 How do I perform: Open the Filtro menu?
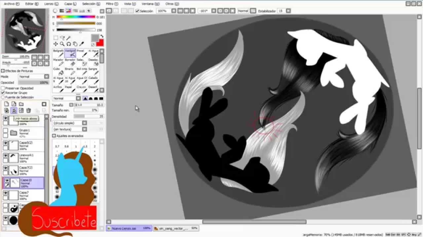(x=110, y=4)
